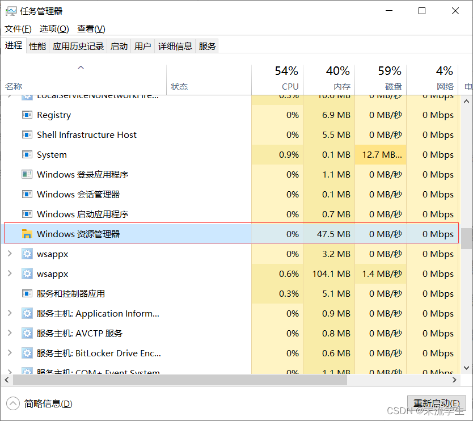Viewport: 473px width, 421px height.
Task: Select the 服务和控制器应用 name
Action: click(x=70, y=294)
